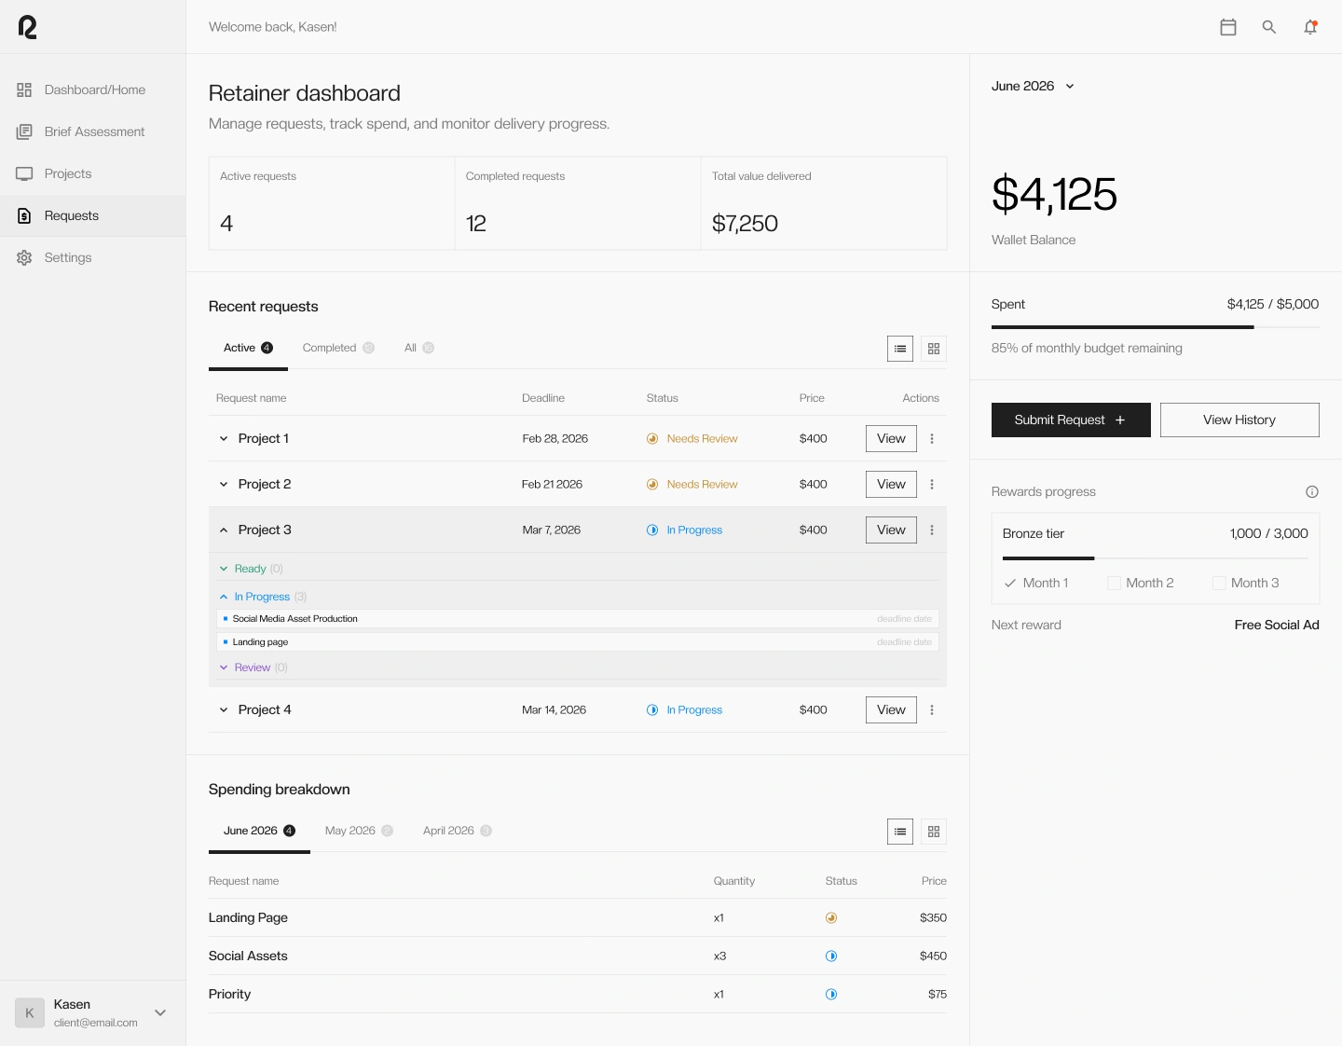This screenshot has height=1046, width=1342.
Task: Click the Total value delivered card
Action: (x=824, y=203)
